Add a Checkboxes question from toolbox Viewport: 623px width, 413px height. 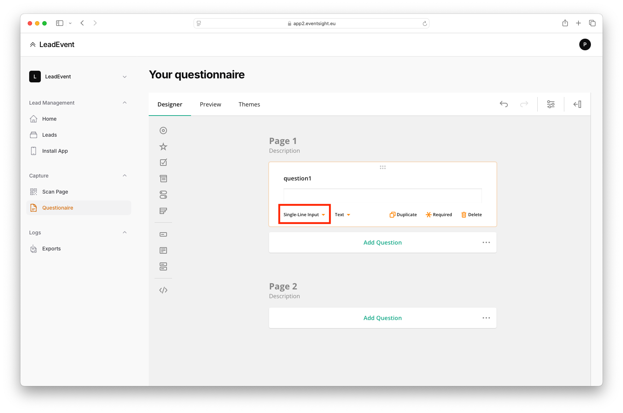pyautogui.click(x=163, y=163)
